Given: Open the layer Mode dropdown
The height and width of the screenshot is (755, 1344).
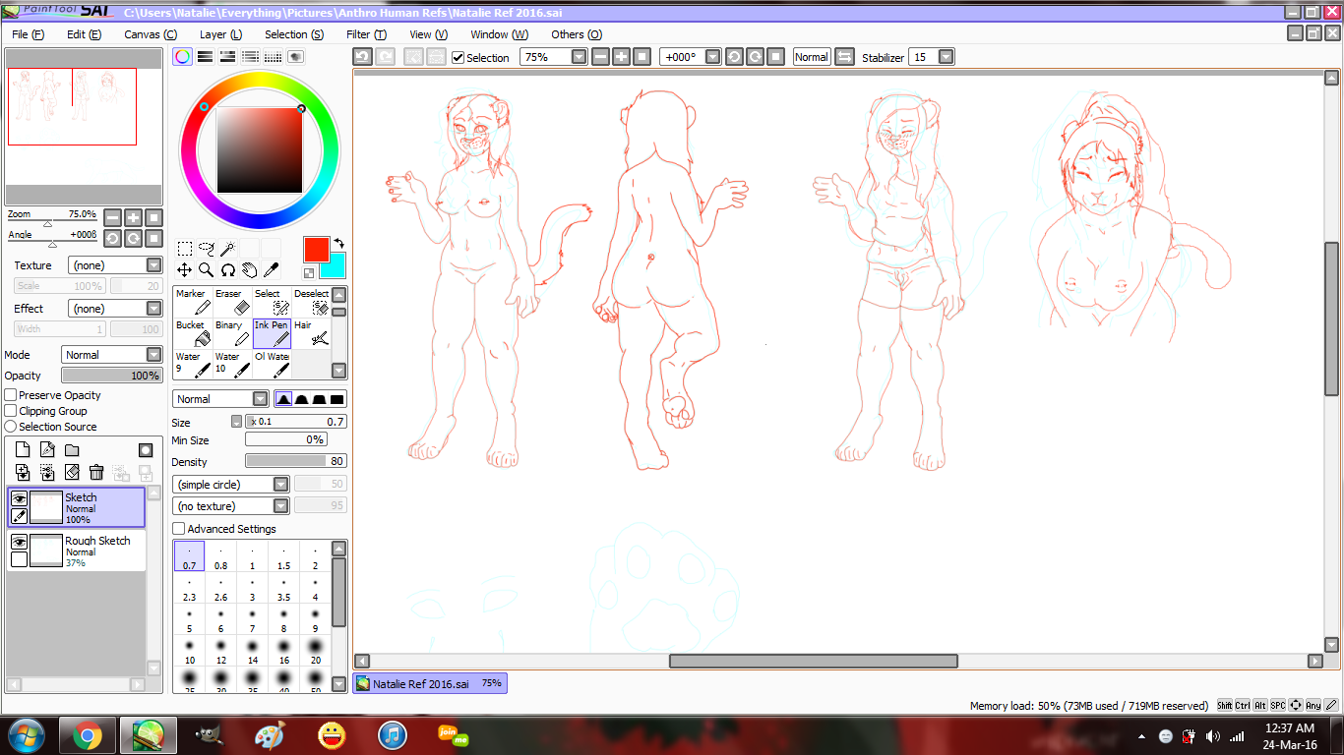Looking at the screenshot, I should [x=112, y=355].
